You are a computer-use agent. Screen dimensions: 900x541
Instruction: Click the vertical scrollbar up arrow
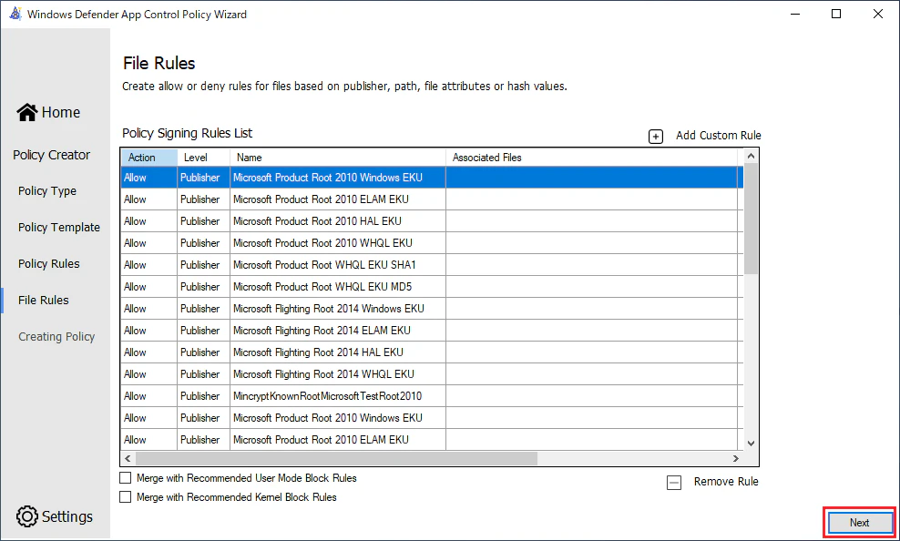point(751,156)
